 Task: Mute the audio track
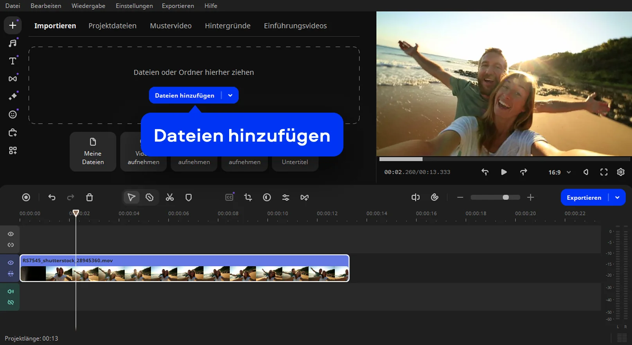point(11,291)
